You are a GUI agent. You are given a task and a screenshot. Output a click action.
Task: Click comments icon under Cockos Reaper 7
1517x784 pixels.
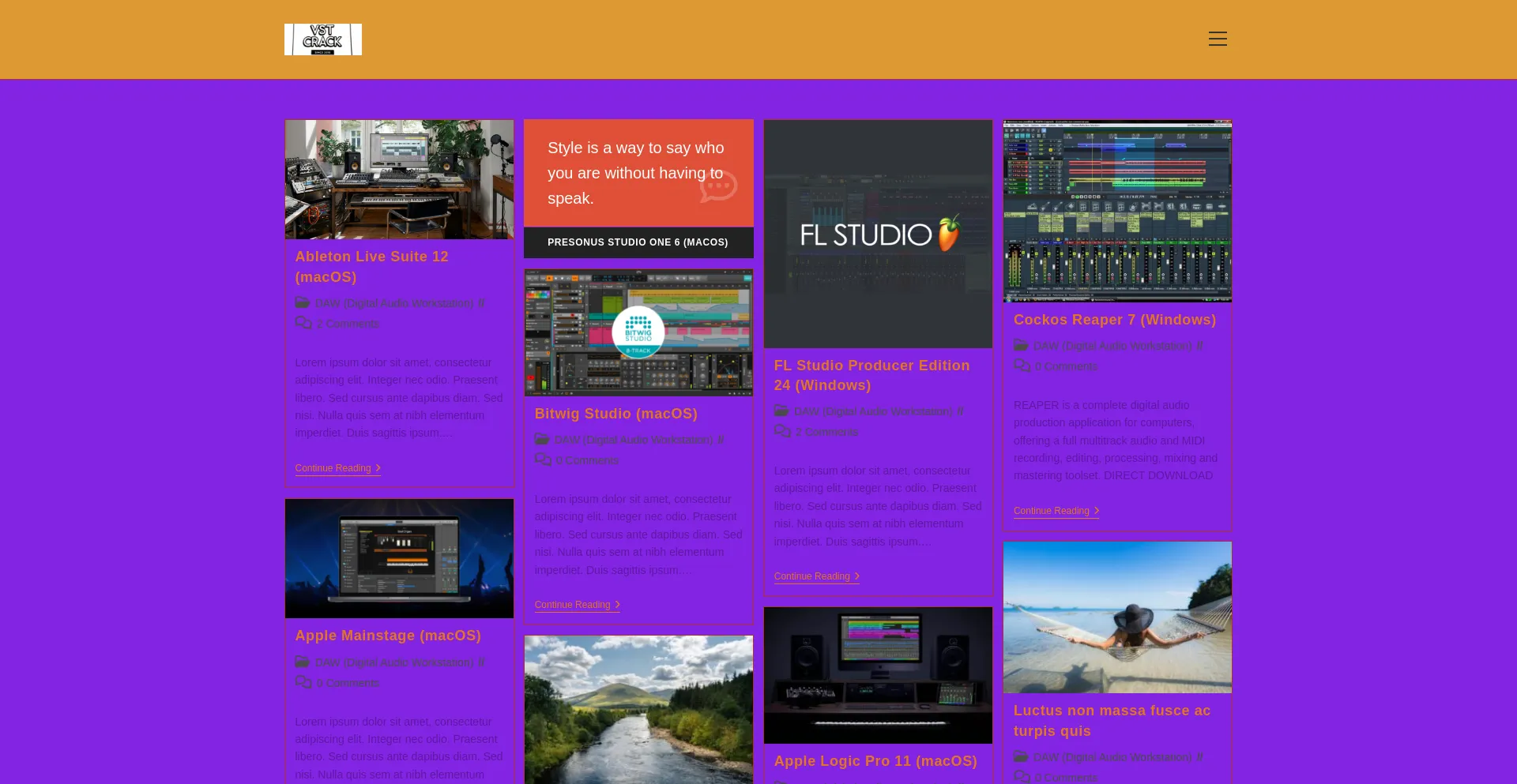click(x=1022, y=366)
